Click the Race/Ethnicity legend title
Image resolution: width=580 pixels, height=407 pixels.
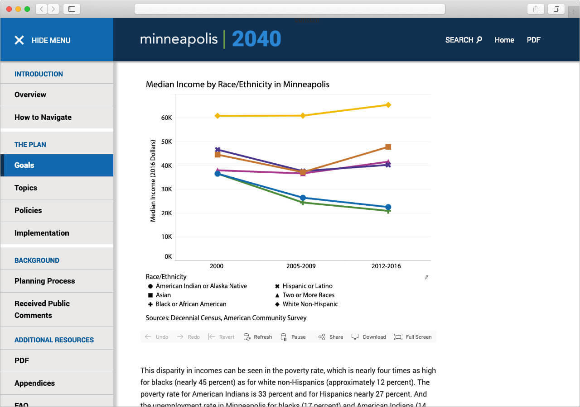pyautogui.click(x=166, y=277)
